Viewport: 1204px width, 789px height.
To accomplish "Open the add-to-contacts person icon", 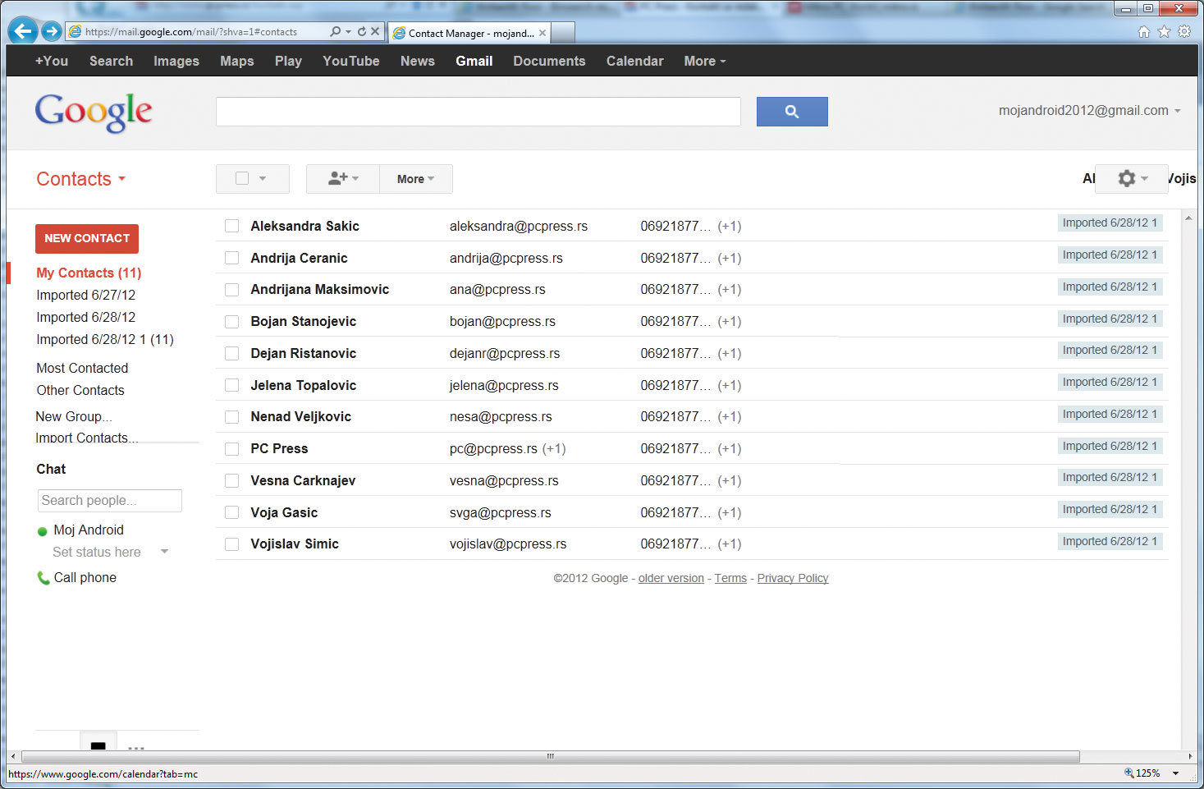I will [343, 178].
